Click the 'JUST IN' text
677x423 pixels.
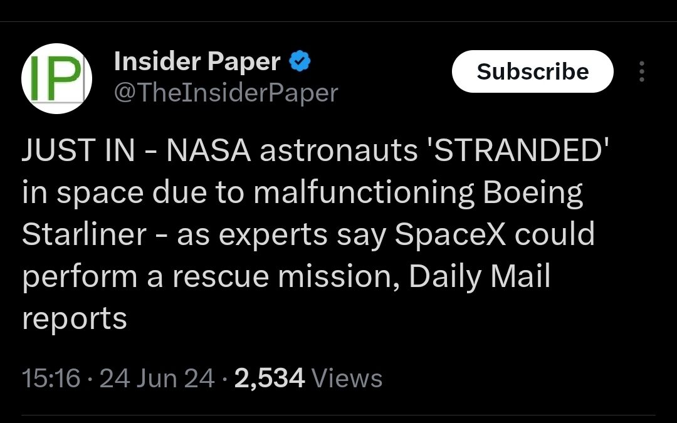click(78, 152)
